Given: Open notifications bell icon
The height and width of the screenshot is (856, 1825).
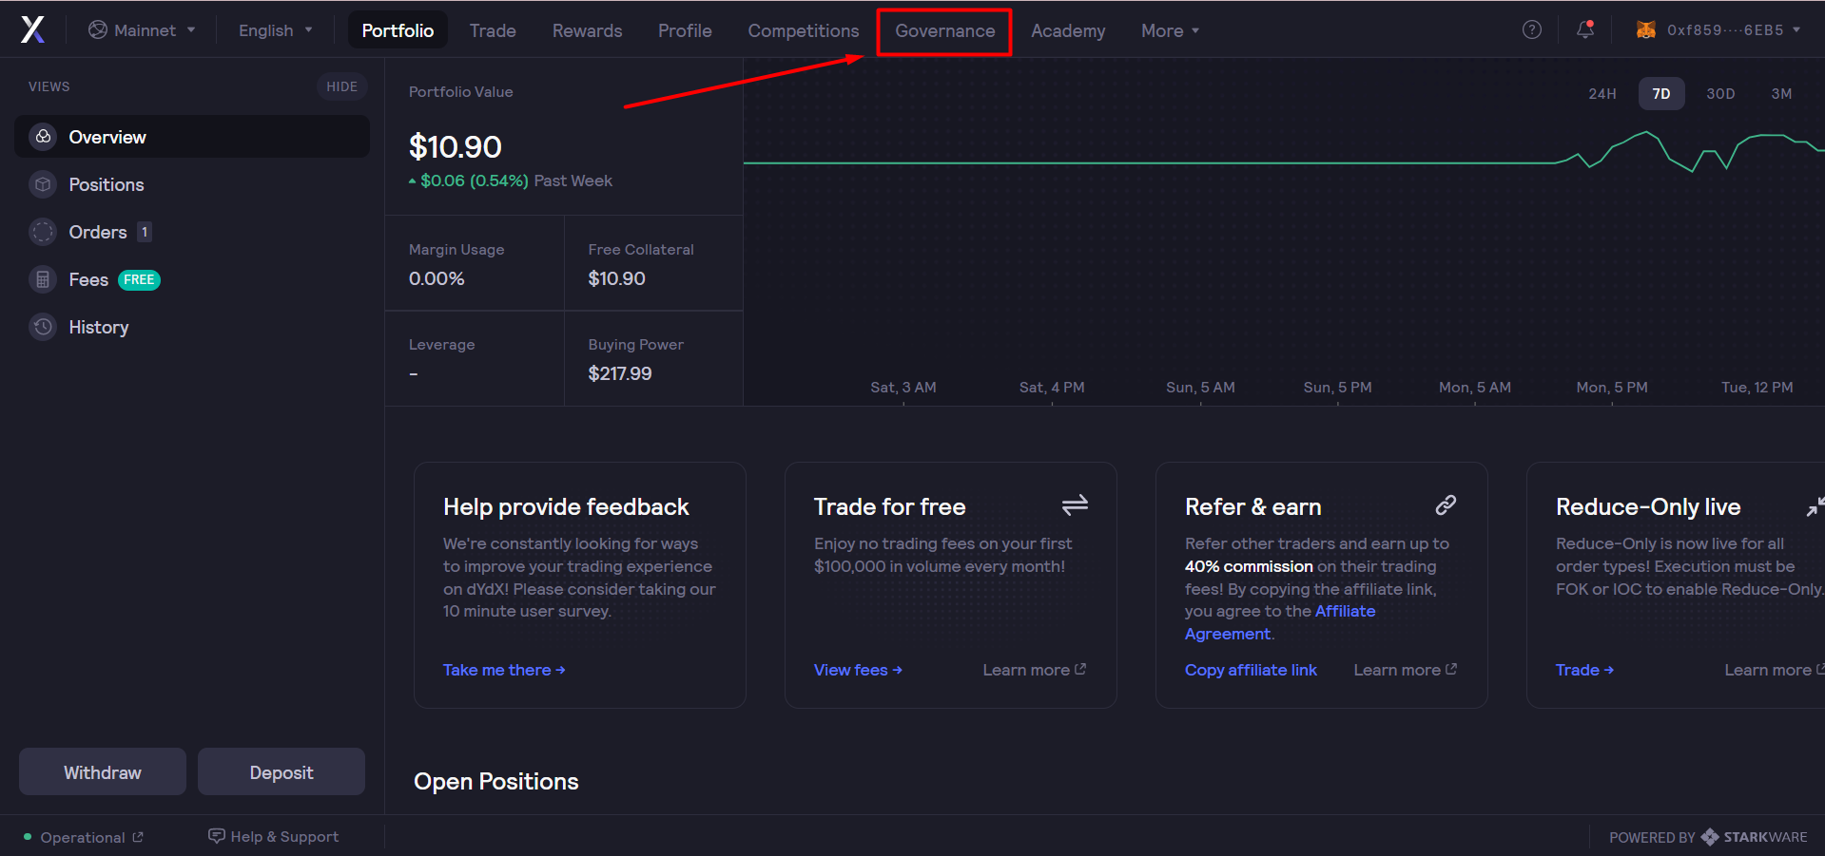Looking at the screenshot, I should coord(1585,29).
